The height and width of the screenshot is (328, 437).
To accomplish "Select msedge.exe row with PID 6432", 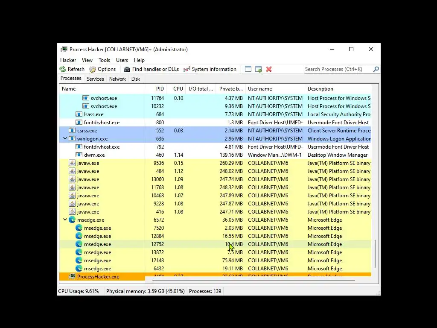I will (x=215, y=268).
